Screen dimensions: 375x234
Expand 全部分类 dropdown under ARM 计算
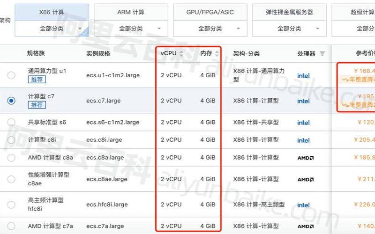point(131,29)
